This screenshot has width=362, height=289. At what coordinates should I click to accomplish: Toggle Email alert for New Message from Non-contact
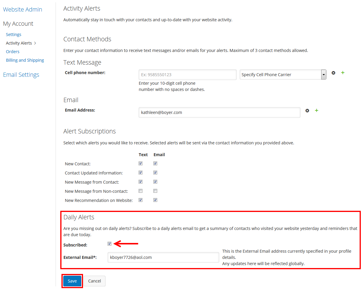pyautogui.click(x=155, y=191)
